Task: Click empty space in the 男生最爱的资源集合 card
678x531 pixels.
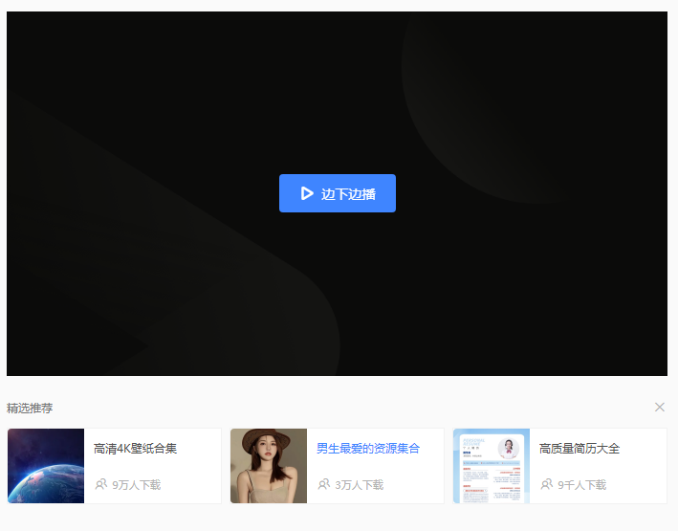Action: (421, 471)
